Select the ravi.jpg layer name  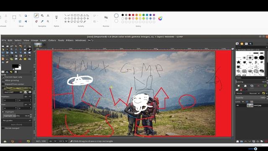258,105
